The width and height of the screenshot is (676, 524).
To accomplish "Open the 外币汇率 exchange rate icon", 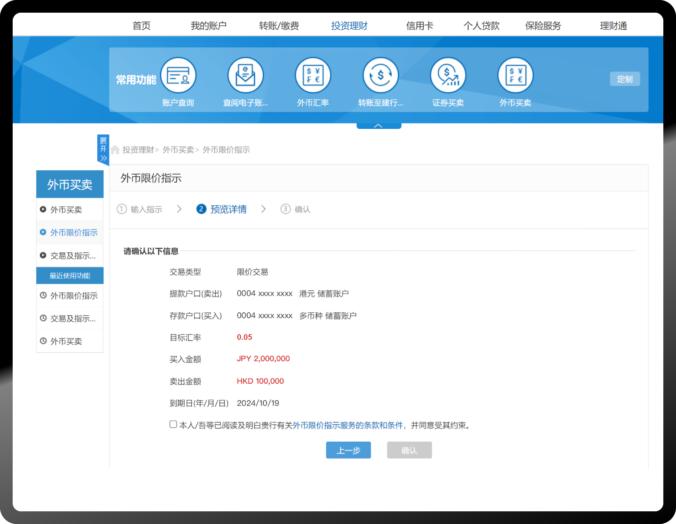I will click(x=313, y=75).
